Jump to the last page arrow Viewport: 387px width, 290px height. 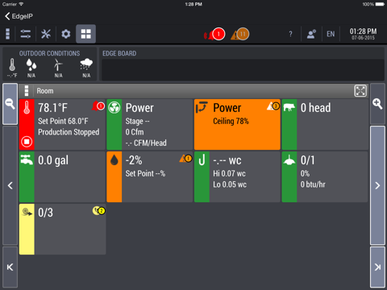click(377, 267)
